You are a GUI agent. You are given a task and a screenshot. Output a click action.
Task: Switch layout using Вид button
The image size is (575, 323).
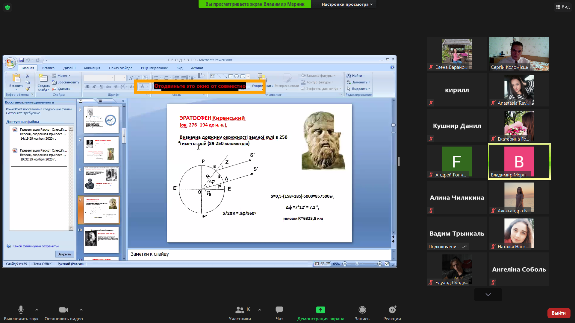(563, 7)
